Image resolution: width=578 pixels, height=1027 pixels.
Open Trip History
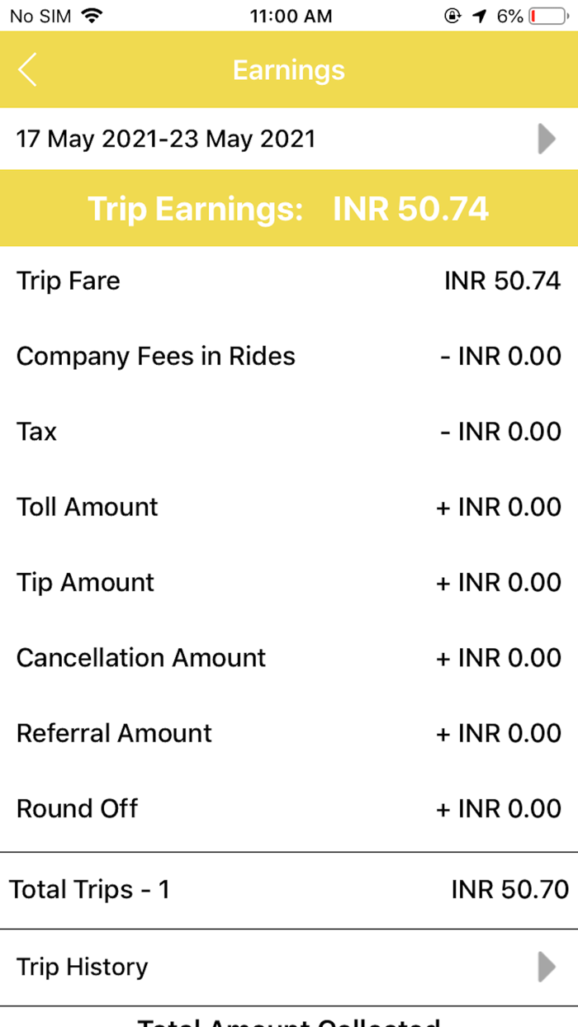[x=81, y=966]
